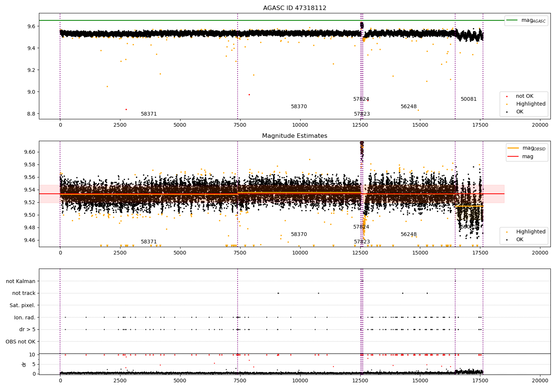Click the '5' tick on the dr axis

click(x=34, y=364)
